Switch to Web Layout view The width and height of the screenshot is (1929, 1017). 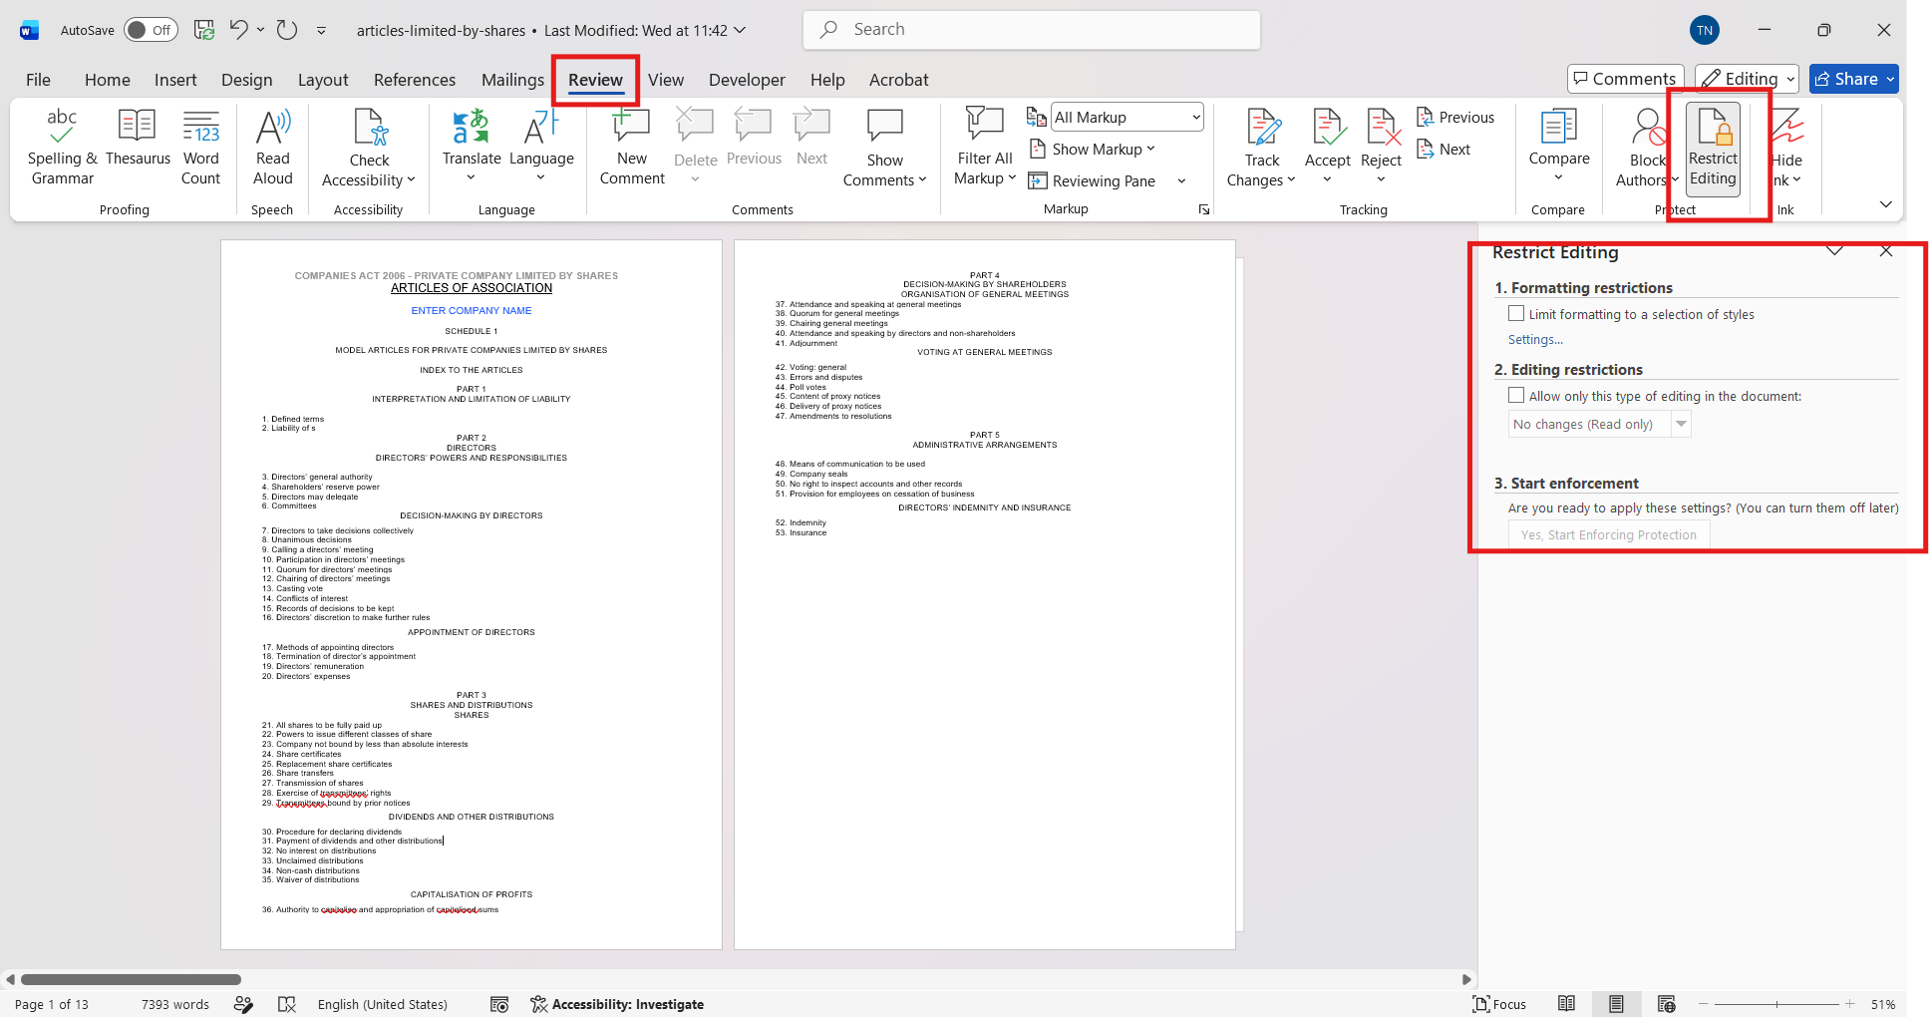pyautogui.click(x=1666, y=1004)
